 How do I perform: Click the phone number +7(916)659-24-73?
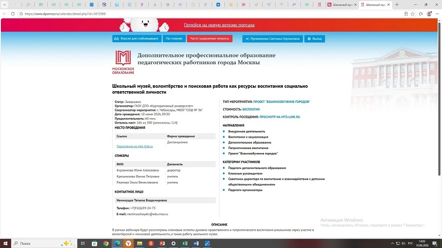[x=142, y=208]
